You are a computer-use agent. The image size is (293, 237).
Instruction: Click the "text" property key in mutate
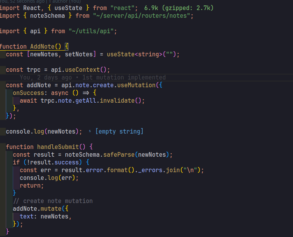click(x=27, y=217)
